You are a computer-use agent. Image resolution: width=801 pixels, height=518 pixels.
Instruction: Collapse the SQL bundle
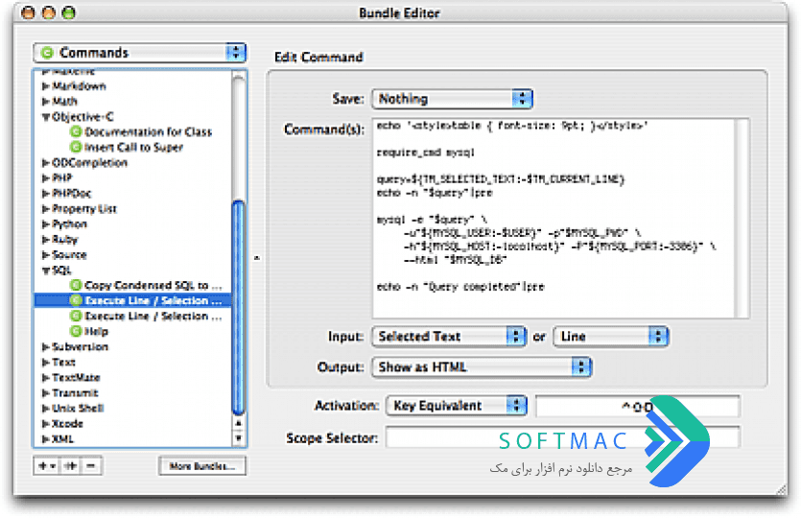tap(45, 271)
